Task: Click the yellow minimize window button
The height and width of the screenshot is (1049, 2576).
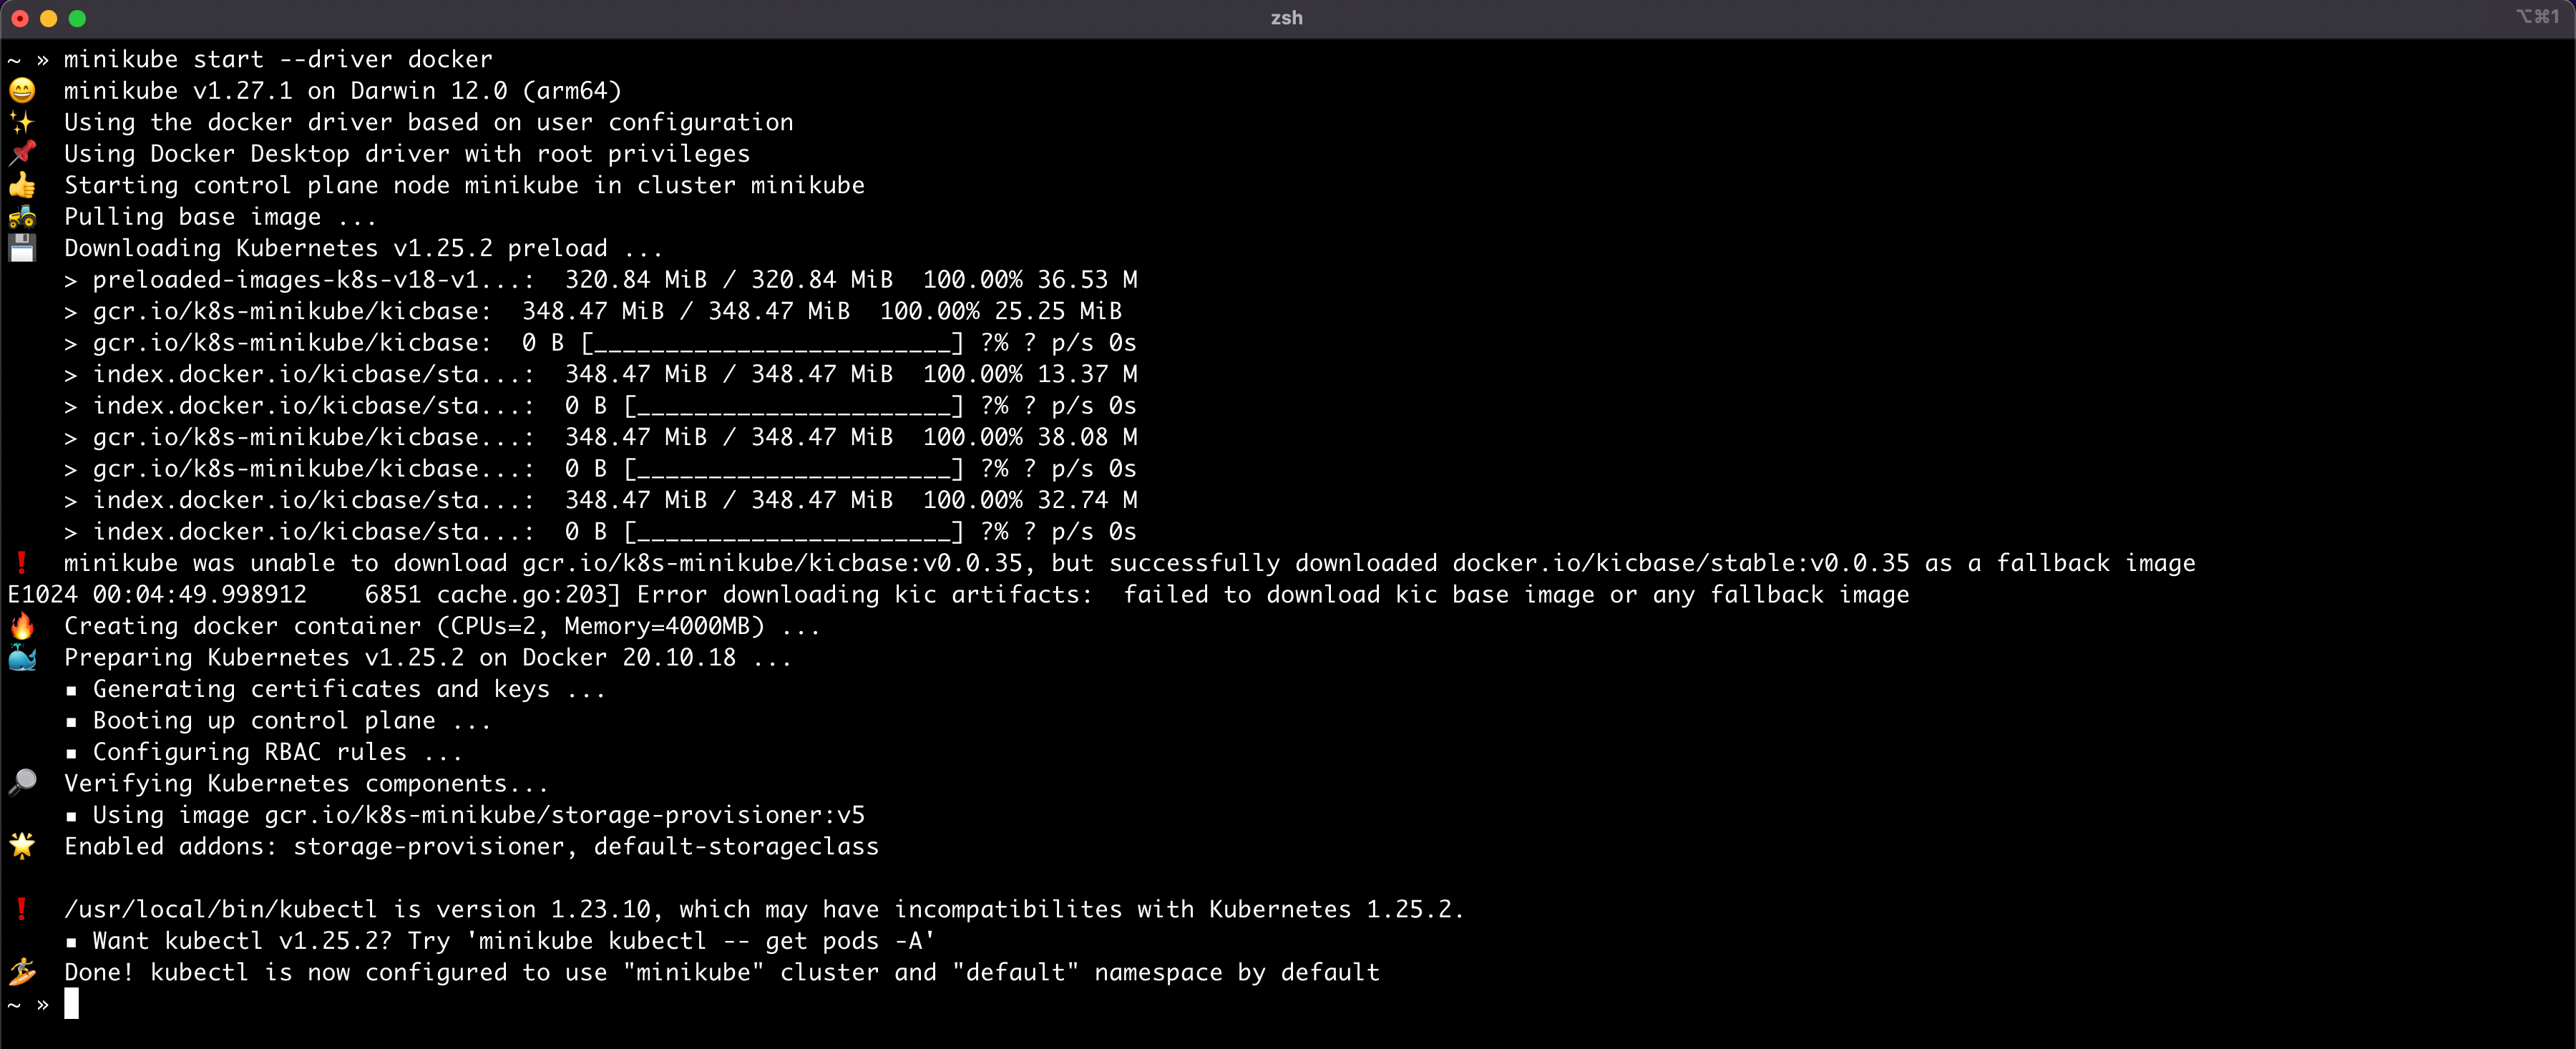Action: tap(48, 18)
